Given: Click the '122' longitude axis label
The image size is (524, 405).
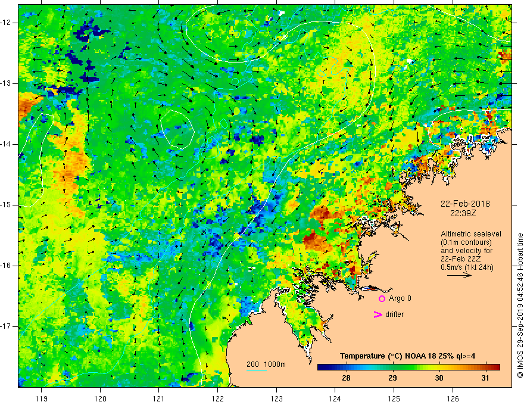Looking at the screenshot, I should point(217,398).
